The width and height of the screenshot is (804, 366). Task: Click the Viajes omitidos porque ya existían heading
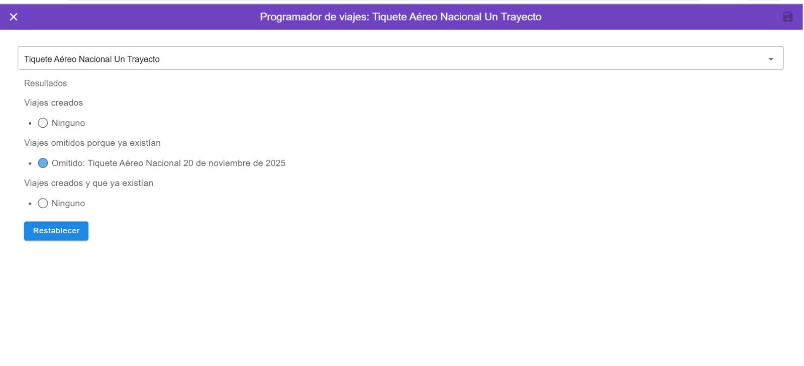tap(92, 143)
